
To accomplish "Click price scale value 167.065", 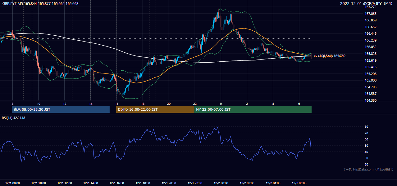I will [370, 14].
